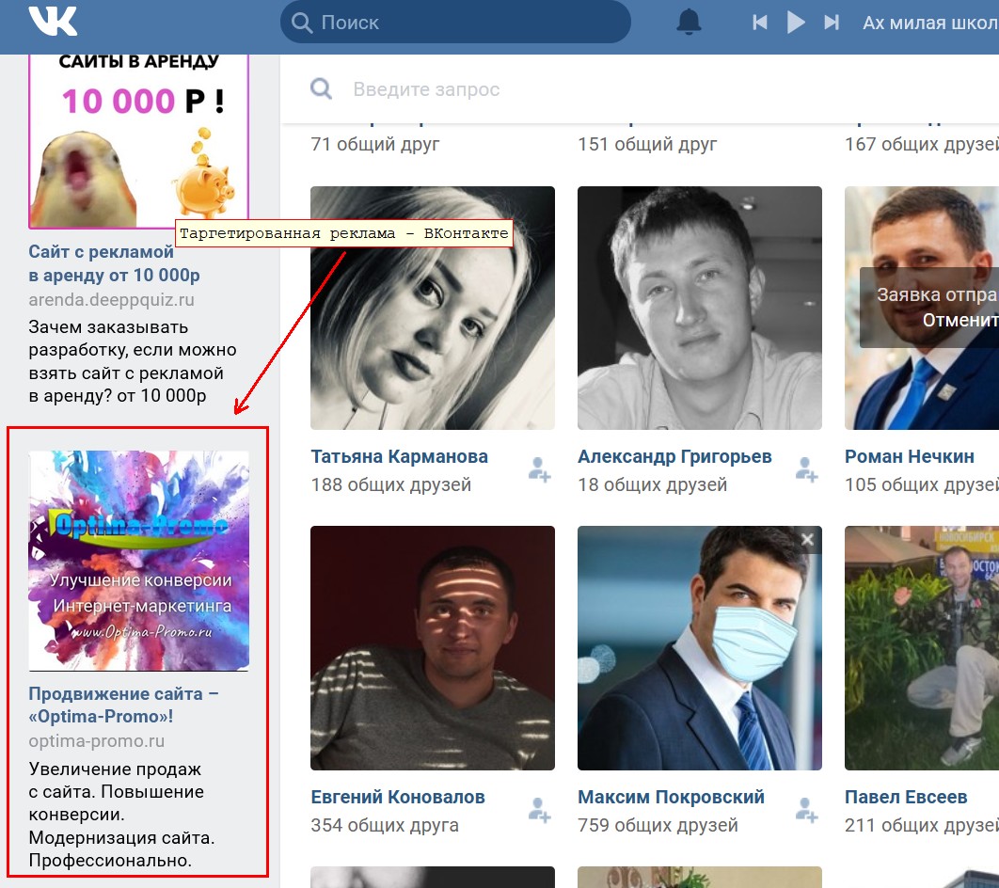Open Максим Покровский profile link
999x888 pixels.
pyautogui.click(x=671, y=797)
